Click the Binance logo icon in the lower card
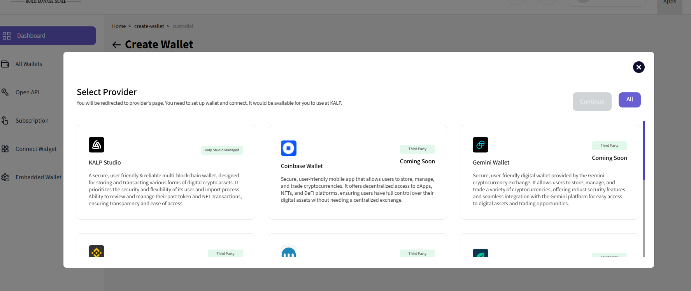Image resolution: width=691 pixels, height=291 pixels. [96, 251]
